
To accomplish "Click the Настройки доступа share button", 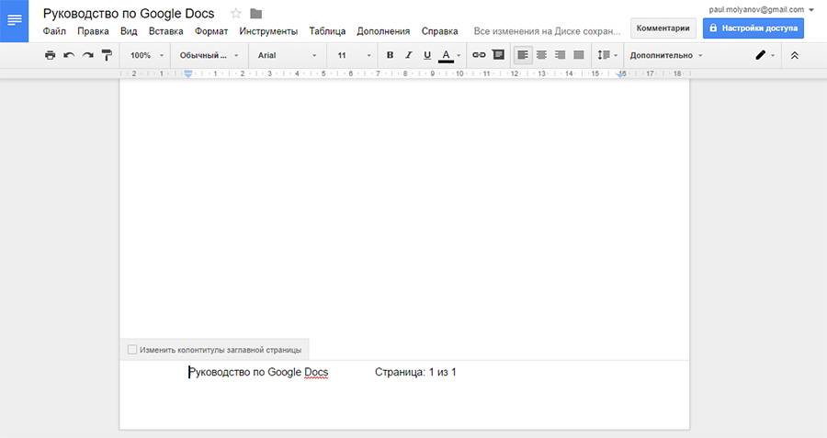I will 753,28.
